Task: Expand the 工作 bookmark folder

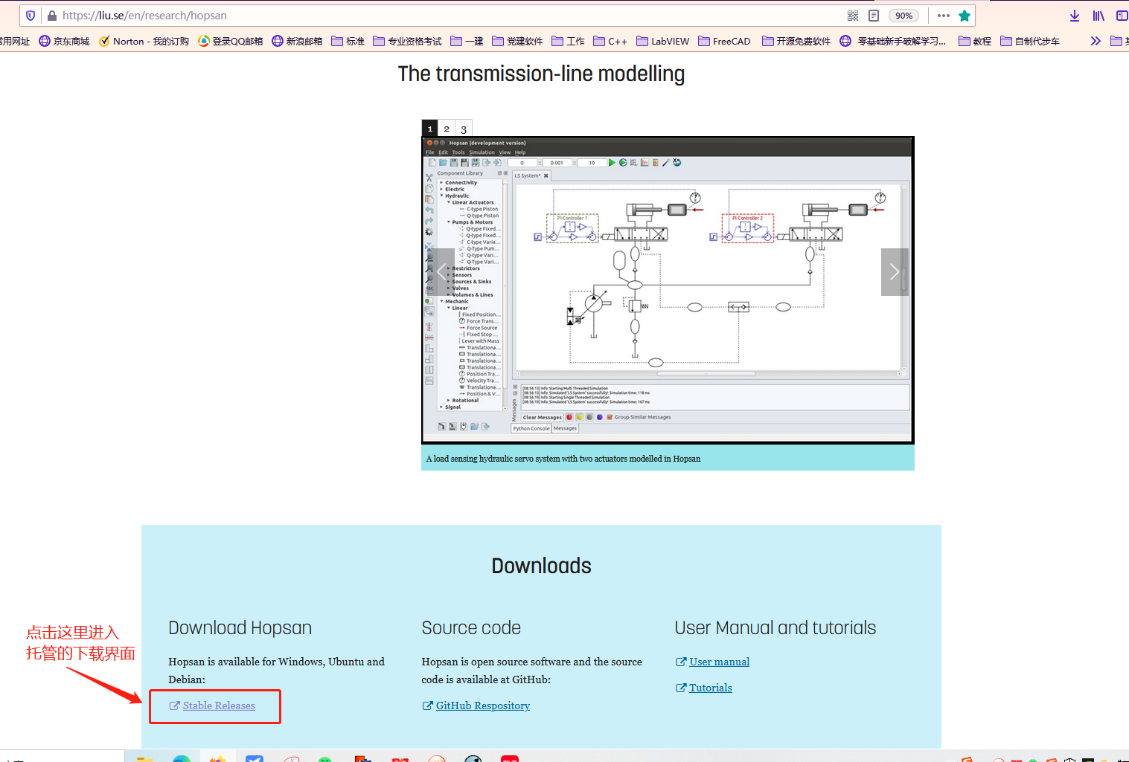Action: tap(568, 41)
